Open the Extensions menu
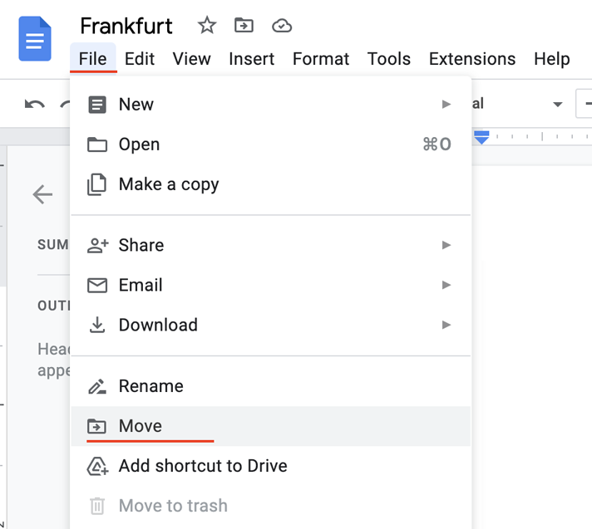This screenshot has height=529, width=592. pos(471,59)
